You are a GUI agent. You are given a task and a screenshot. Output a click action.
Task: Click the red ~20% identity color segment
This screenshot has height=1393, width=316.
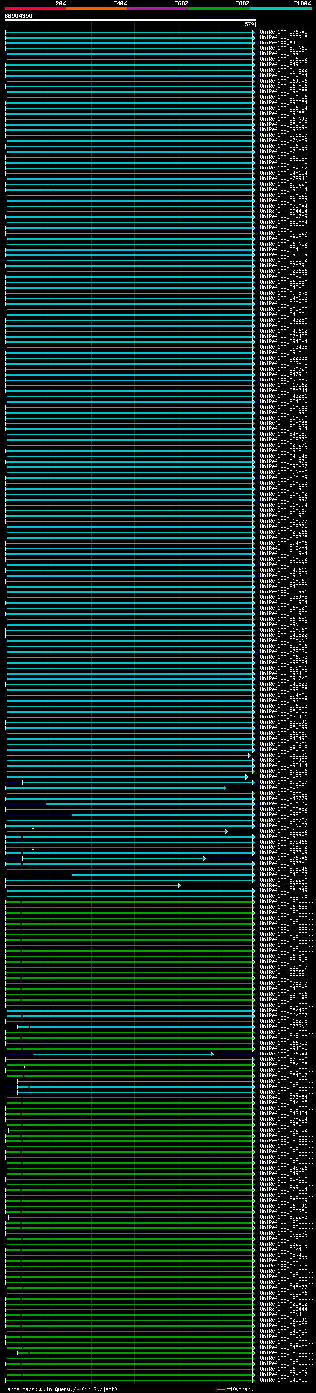(x=36, y=9)
